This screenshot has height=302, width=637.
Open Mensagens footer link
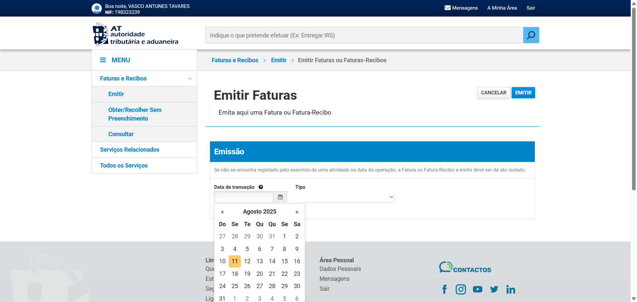click(x=334, y=279)
